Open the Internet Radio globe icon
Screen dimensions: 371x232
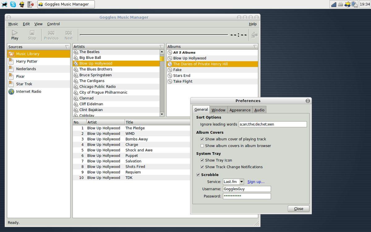point(11,92)
